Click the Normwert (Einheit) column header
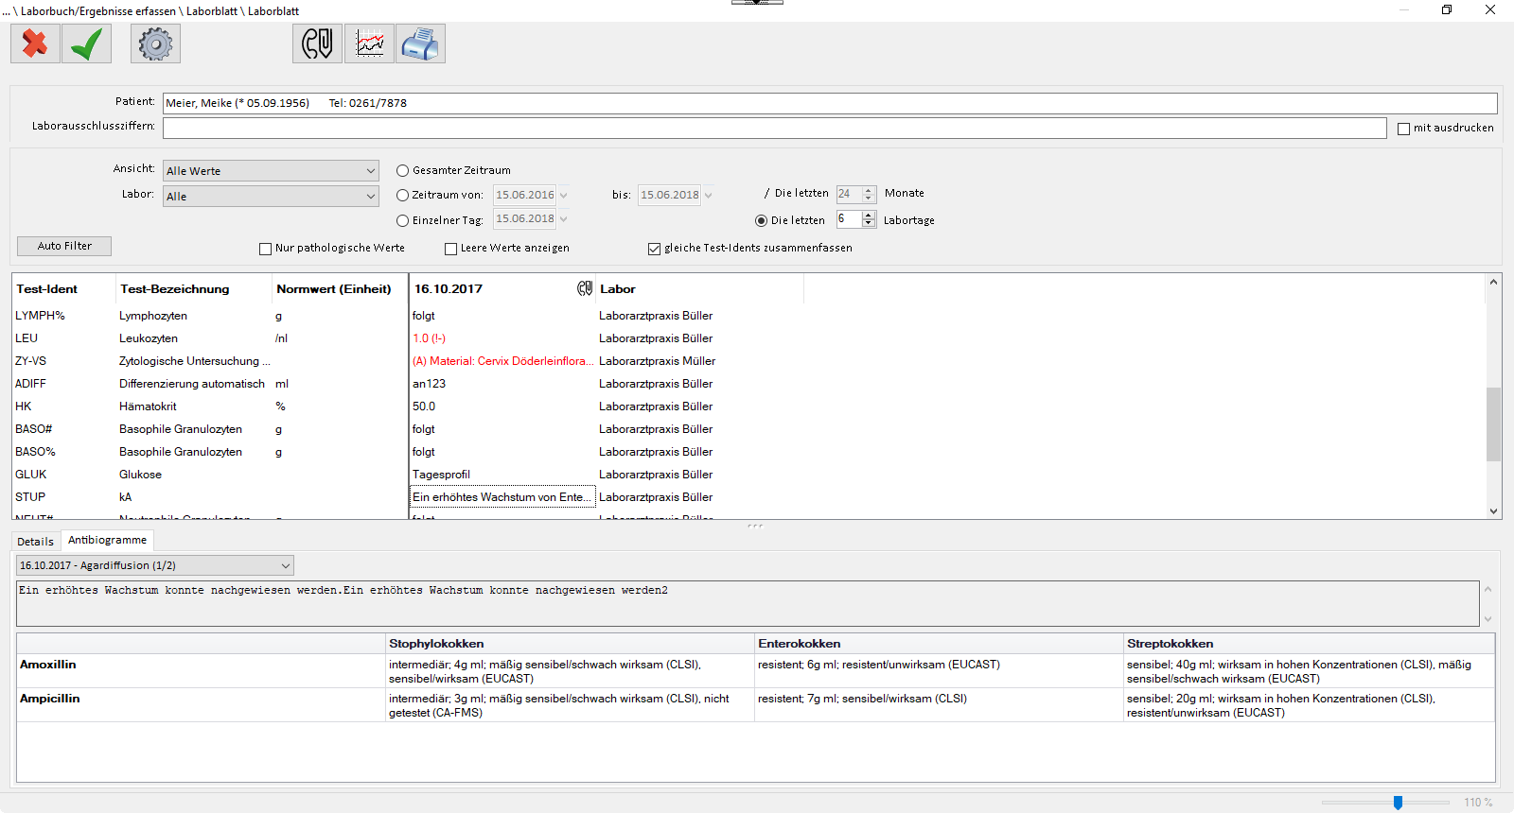 (339, 289)
